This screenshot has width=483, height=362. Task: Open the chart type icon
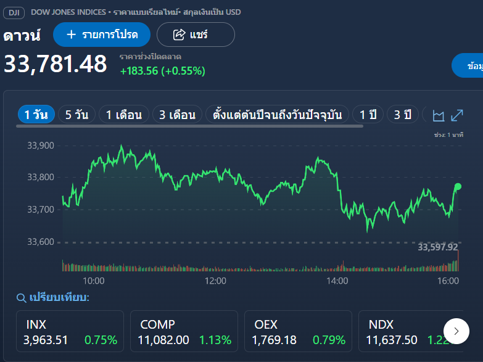click(439, 115)
